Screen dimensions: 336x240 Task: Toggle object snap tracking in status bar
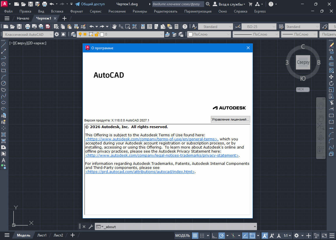click(245, 236)
